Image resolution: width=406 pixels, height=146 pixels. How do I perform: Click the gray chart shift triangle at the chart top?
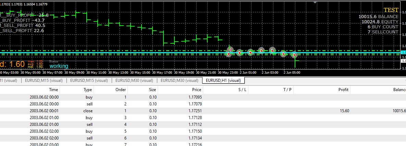pos(315,2)
